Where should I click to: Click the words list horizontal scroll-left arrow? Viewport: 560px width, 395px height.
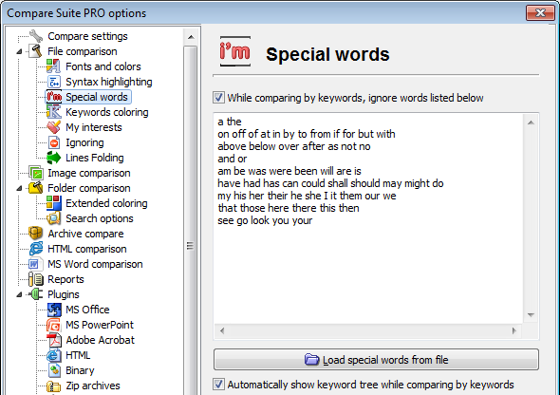[x=222, y=330]
